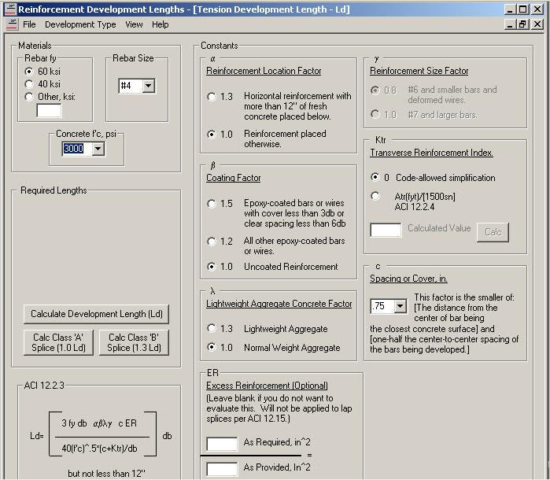
Task: Click Calc Class 'B' Splice button
Action: [134, 342]
